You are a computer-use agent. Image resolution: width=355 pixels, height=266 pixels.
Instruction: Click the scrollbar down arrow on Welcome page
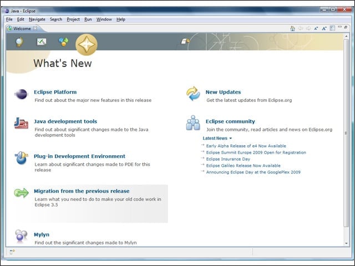tap(346, 243)
